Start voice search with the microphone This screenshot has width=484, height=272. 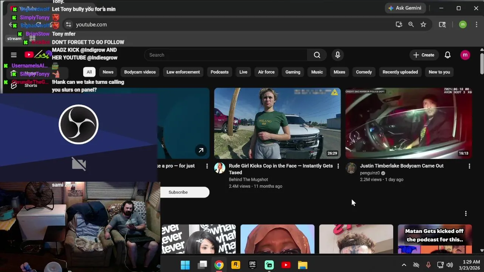338,55
